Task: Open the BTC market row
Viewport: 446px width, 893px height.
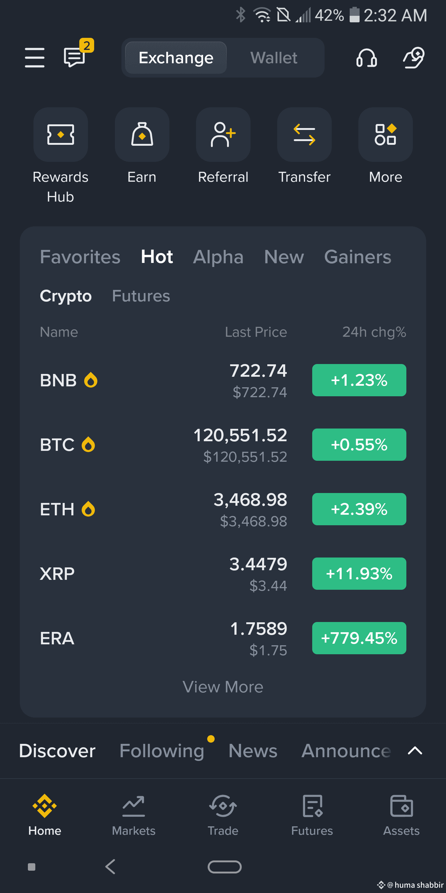Action: pyautogui.click(x=223, y=445)
